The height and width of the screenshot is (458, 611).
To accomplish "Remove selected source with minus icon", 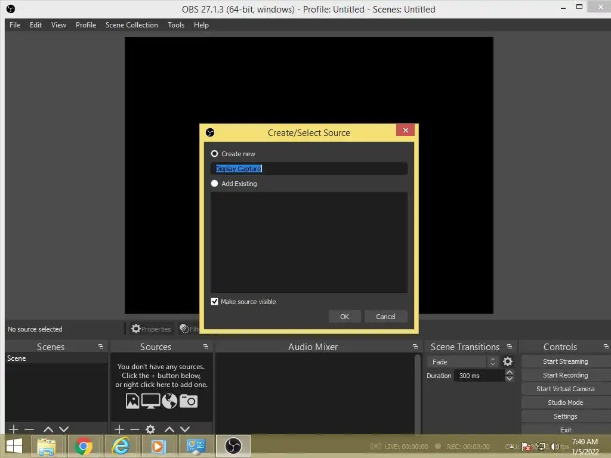I will pyautogui.click(x=135, y=429).
